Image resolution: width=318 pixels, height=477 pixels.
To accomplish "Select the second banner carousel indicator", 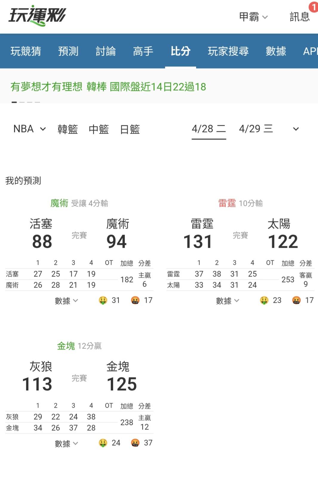I will tap(22, 102).
